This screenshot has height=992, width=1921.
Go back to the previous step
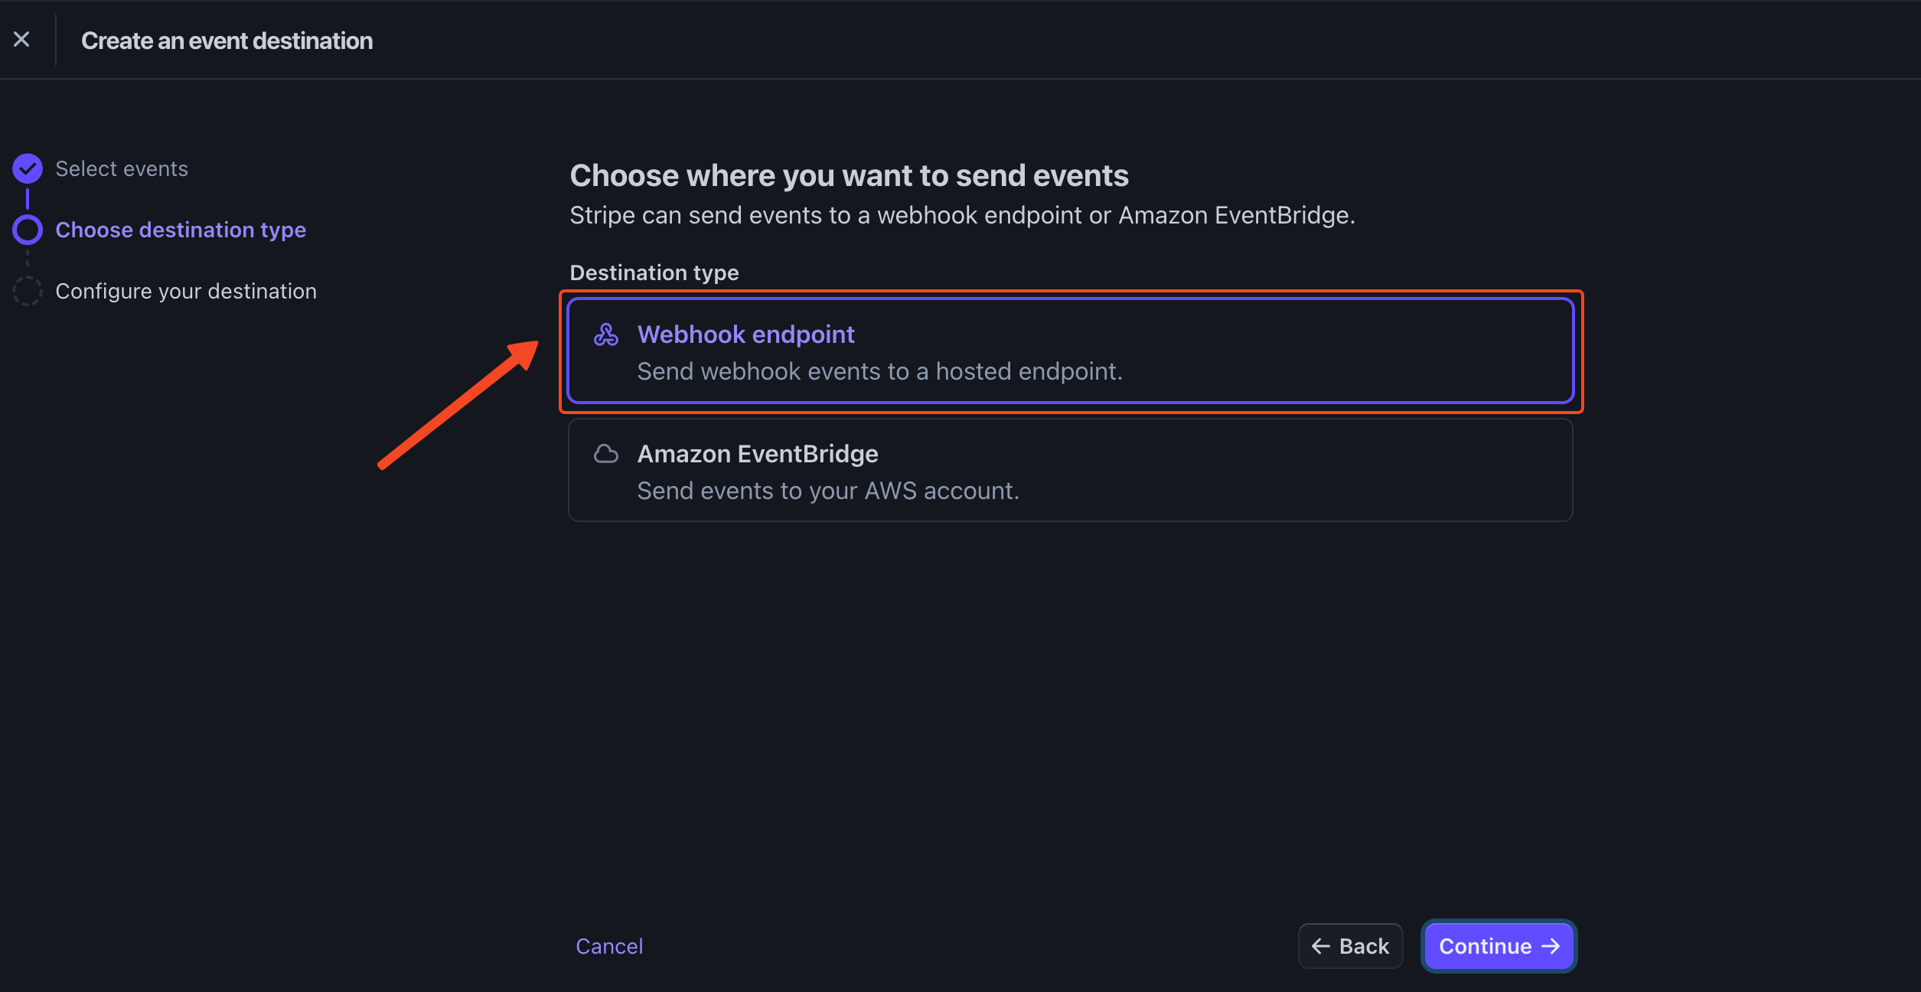coord(1350,946)
